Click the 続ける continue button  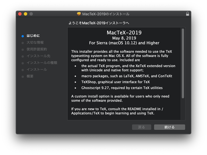170,127
